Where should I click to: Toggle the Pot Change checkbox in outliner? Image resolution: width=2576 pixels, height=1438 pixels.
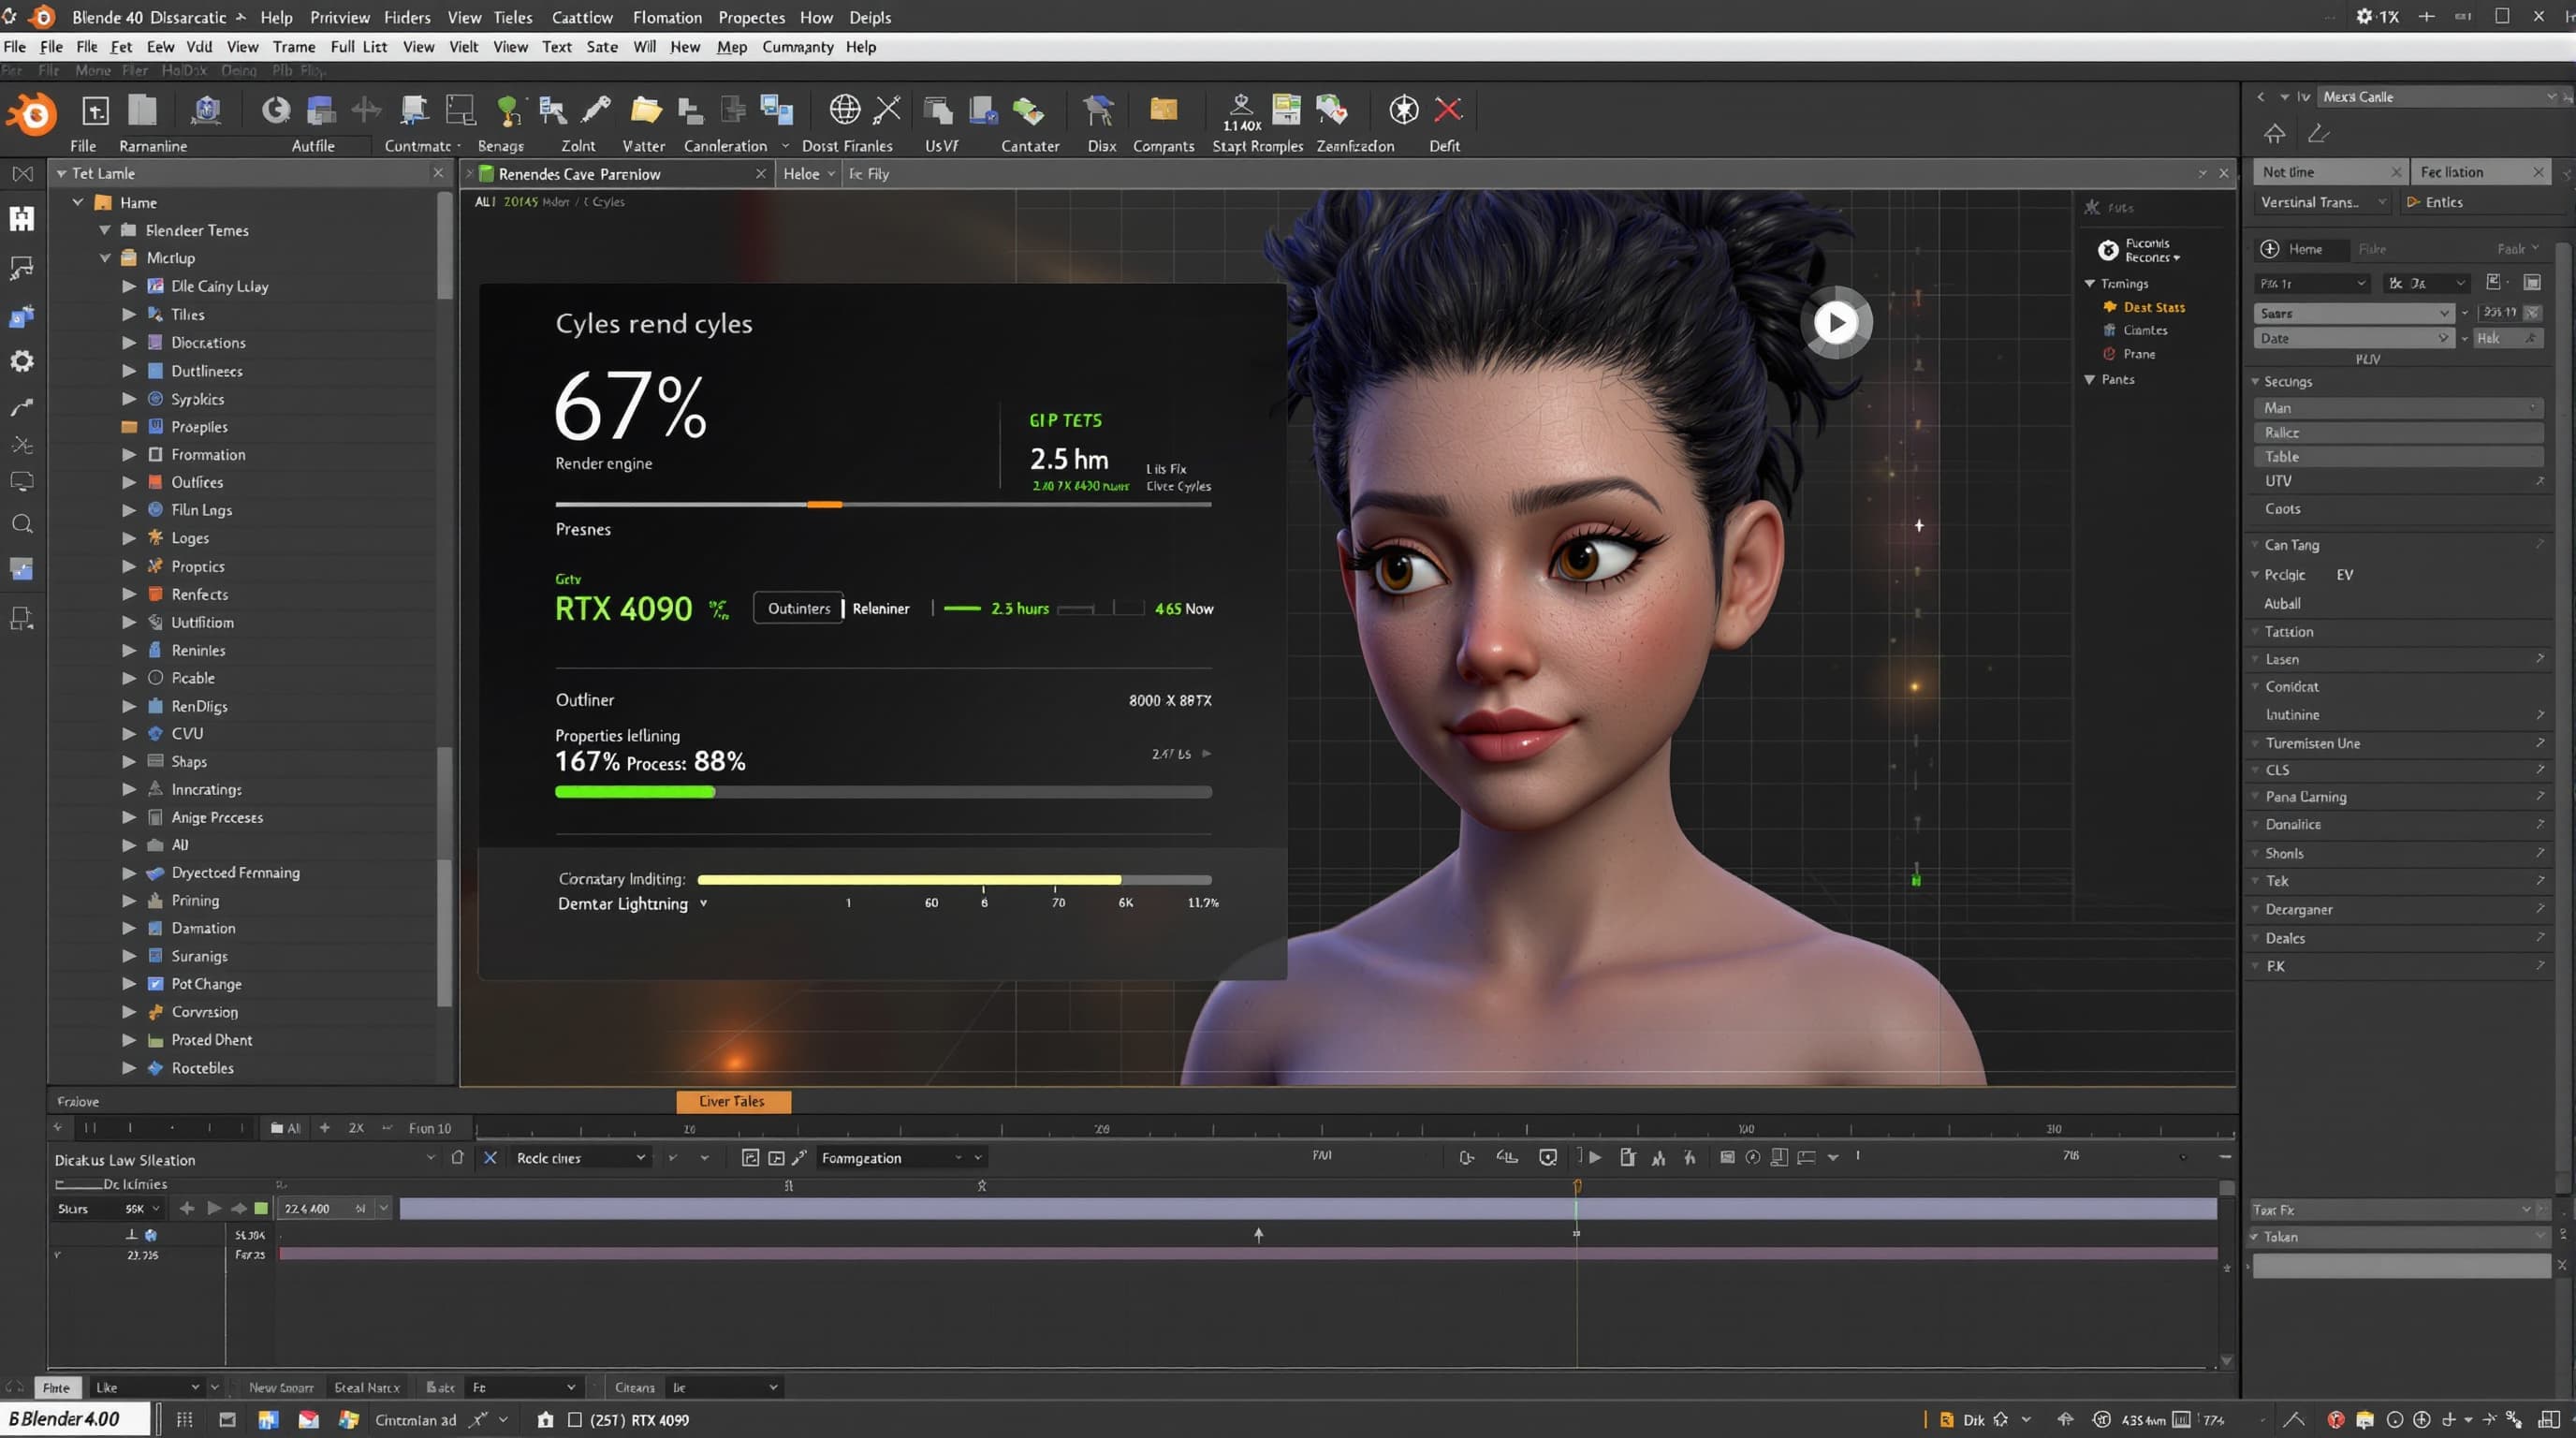pyautogui.click(x=155, y=983)
